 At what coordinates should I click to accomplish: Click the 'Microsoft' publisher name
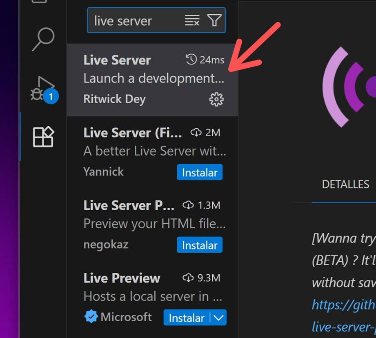[126, 317]
